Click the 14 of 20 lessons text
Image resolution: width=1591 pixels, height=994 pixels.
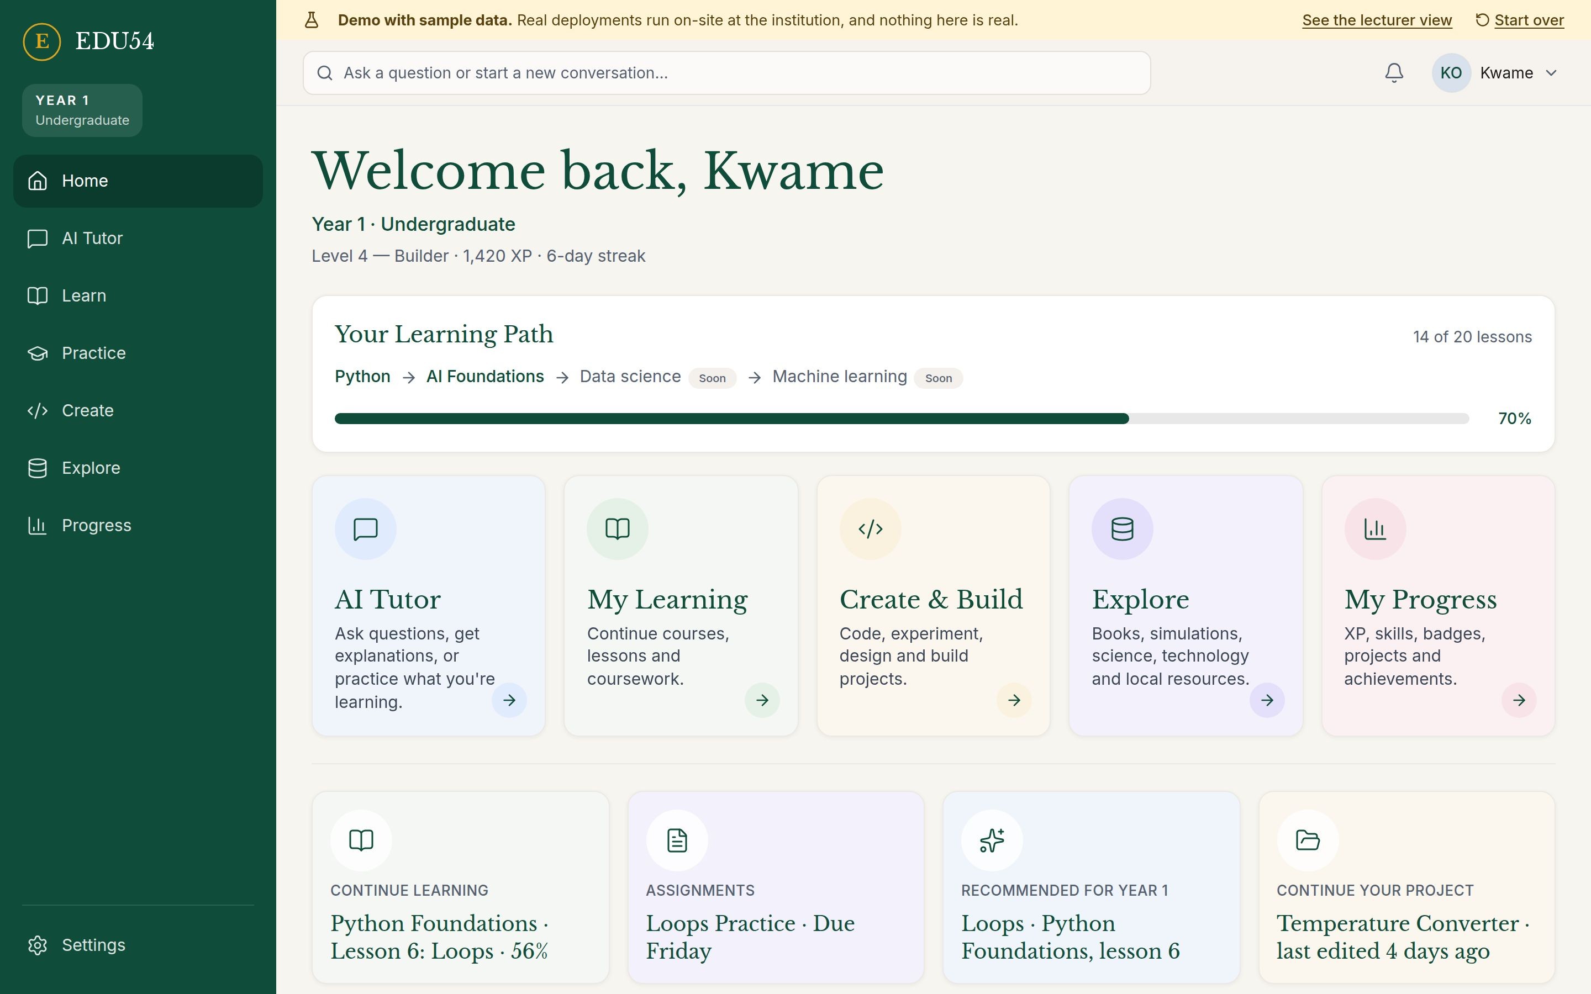[x=1472, y=337]
